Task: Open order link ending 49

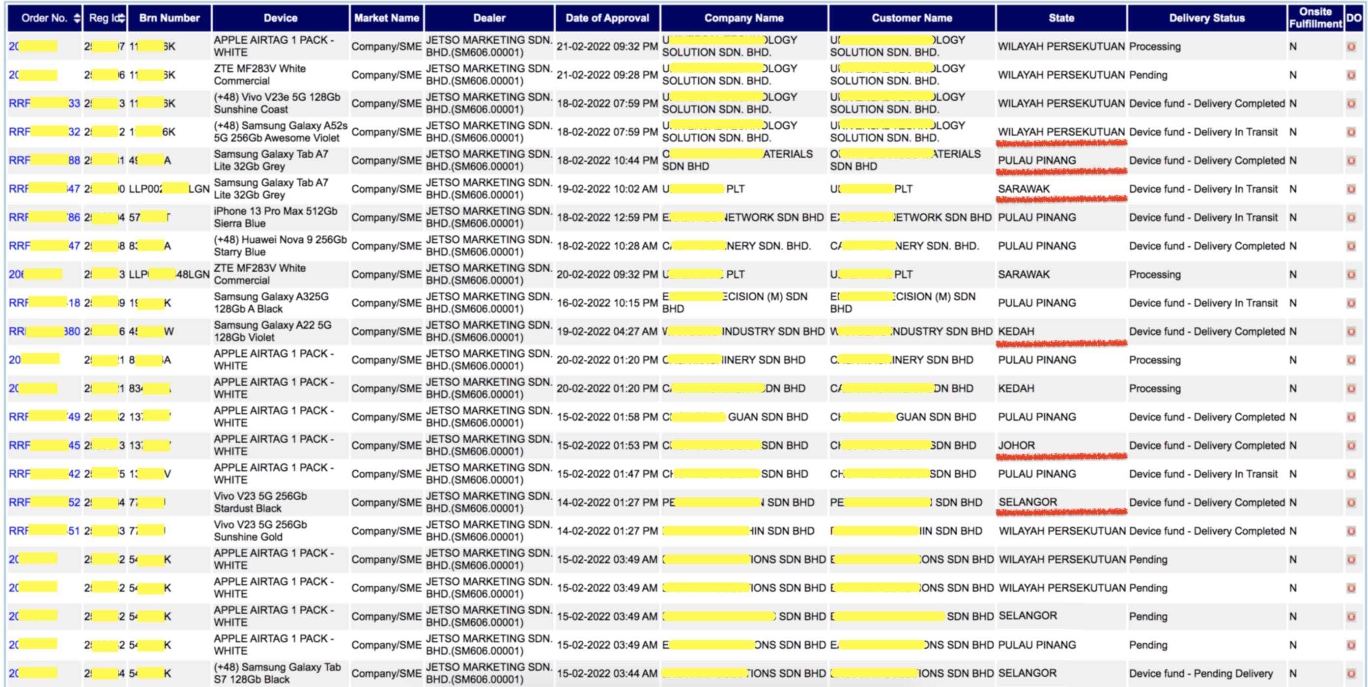Action: tap(45, 417)
